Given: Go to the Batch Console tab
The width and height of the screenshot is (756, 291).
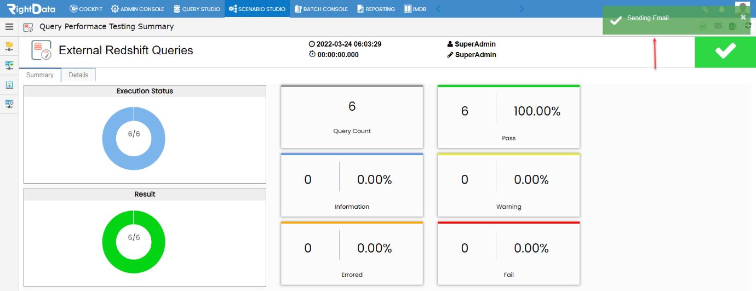Looking at the screenshot, I should pyautogui.click(x=321, y=9).
